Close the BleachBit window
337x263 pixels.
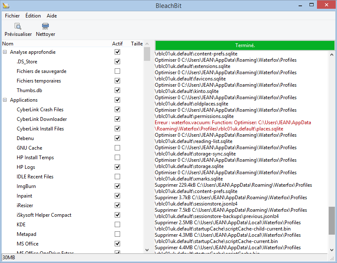coord(327,5)
